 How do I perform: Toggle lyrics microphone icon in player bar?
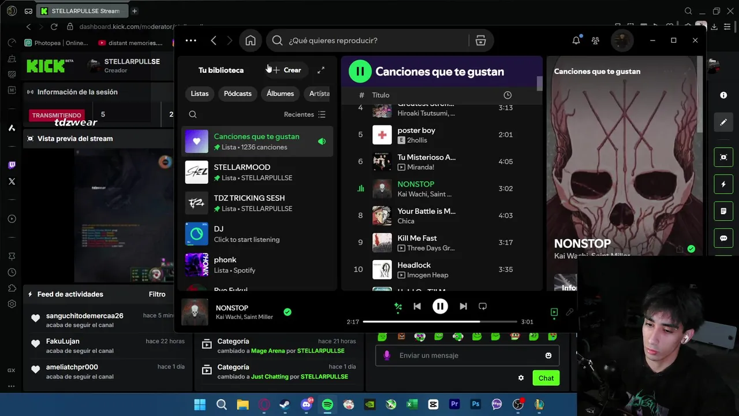click(x=569, y=312)
